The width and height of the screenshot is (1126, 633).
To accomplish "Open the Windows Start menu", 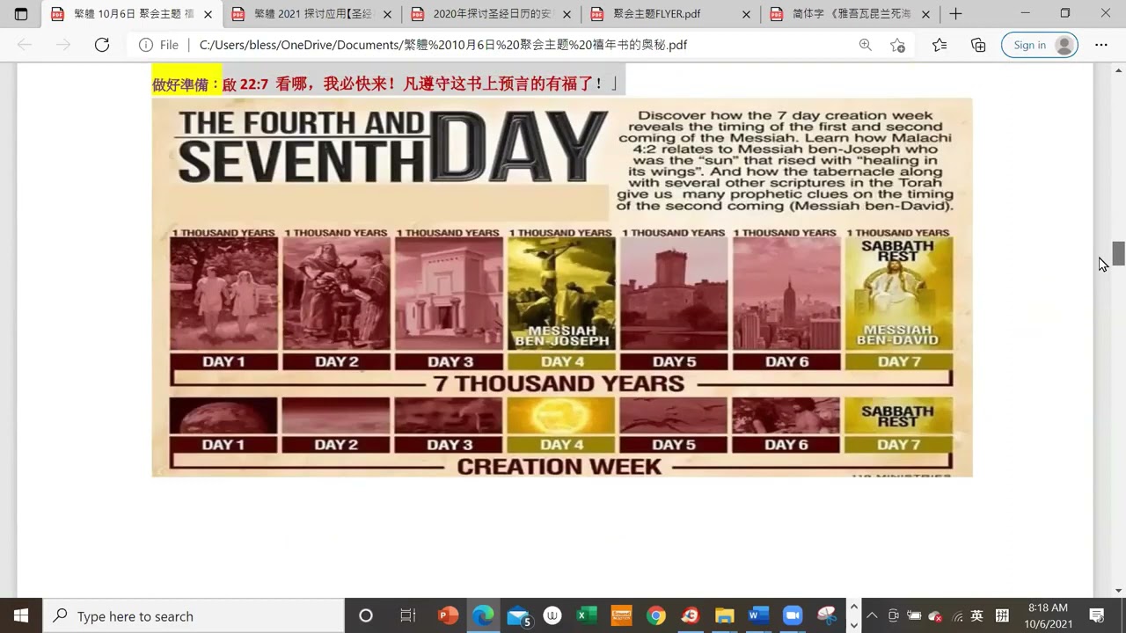I will coord(21,615).
